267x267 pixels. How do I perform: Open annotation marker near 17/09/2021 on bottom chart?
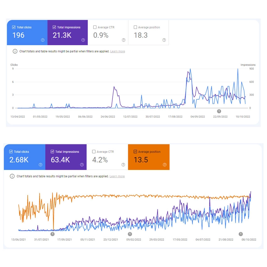(53, 234)
